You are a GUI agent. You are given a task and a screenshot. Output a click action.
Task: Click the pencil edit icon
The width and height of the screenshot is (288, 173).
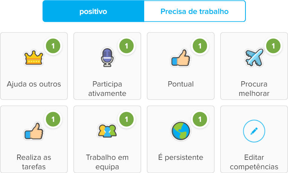click(x=254, y=131)
